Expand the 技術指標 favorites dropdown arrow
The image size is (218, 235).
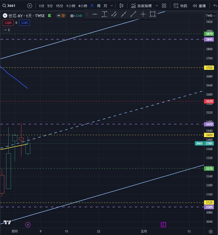click(156, 6)
